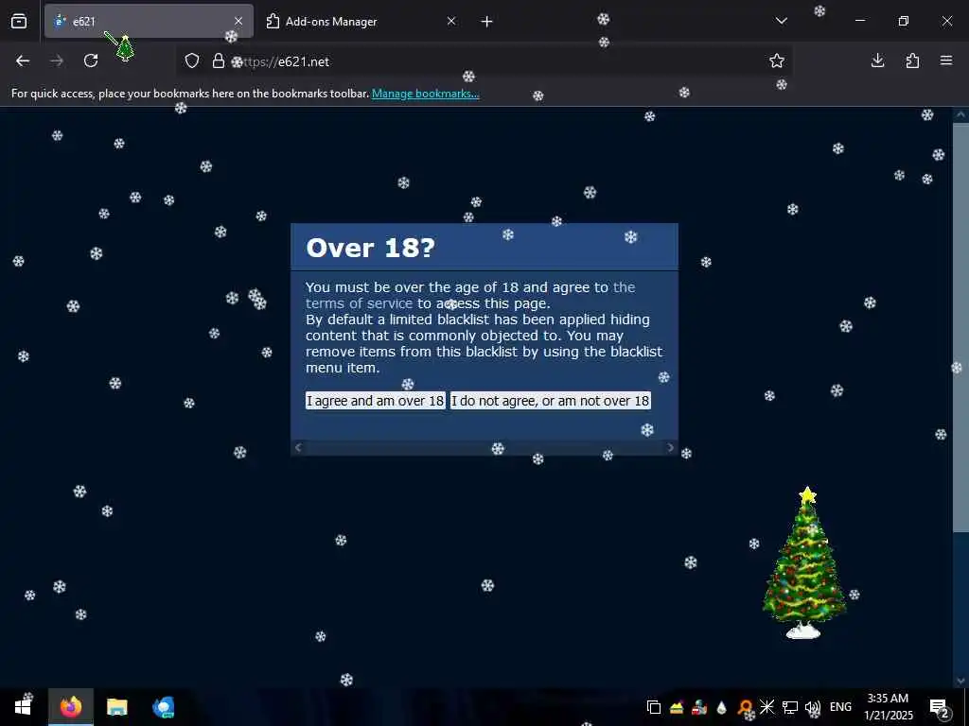
Task: Click the white snowflake star tray icon
Action: (x=766, y=707)
